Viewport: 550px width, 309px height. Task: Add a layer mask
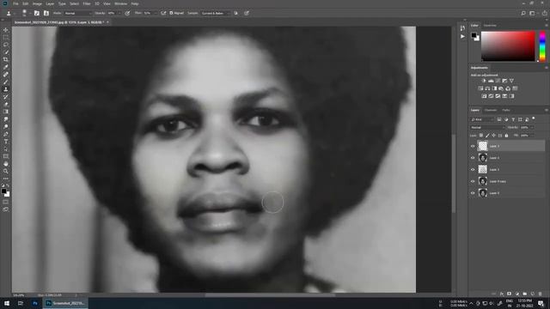510,294
